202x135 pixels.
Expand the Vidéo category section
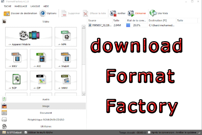click(x=43, y=22)
